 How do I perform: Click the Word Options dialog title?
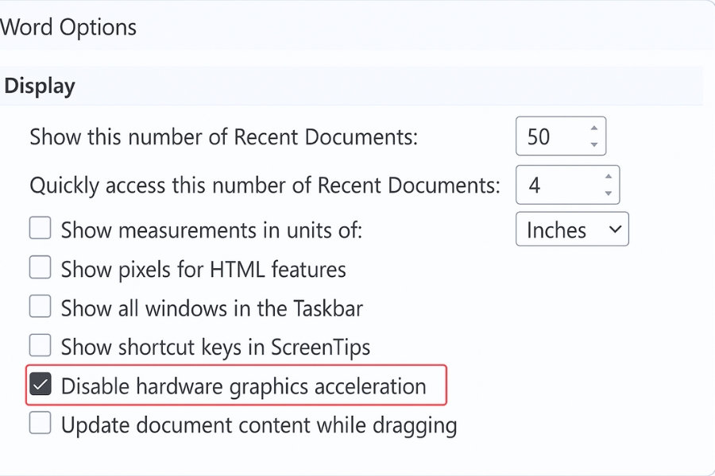[68, 27]
